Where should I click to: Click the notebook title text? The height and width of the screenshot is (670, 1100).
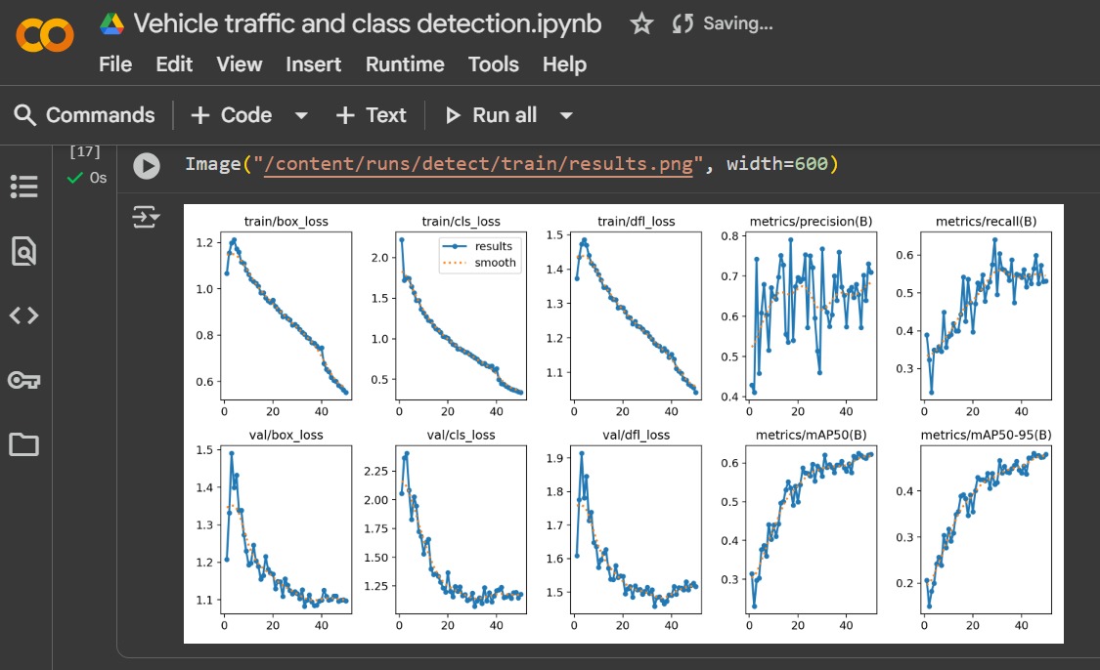368,23
